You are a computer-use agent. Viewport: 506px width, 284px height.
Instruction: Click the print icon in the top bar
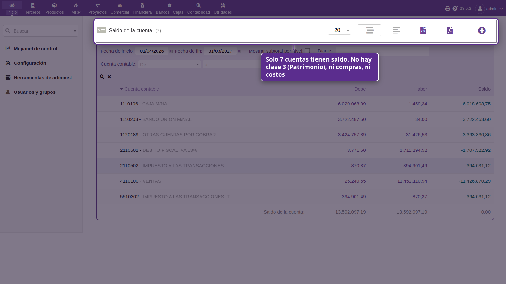tap(447, 9)
